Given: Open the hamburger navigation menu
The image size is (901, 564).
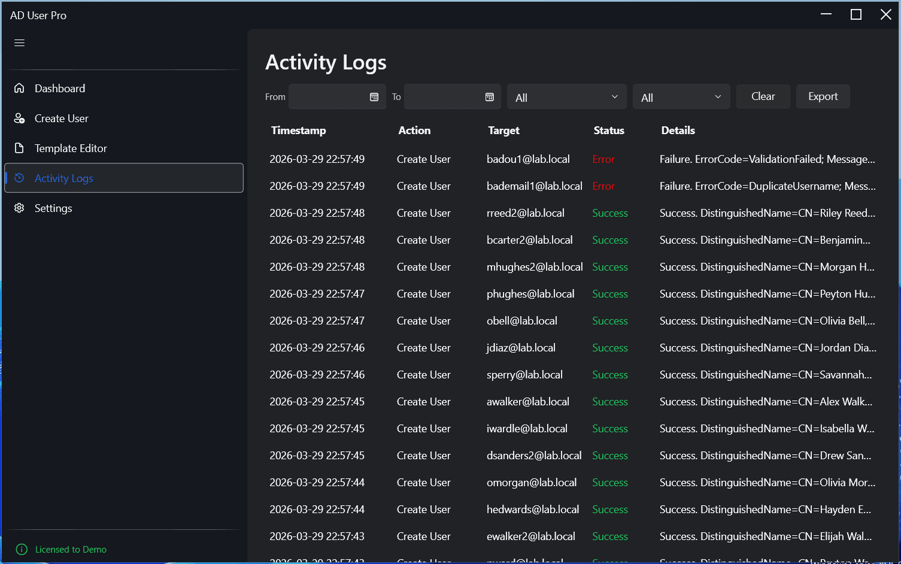Looking at the screenshot, I should tap(19, 43).
